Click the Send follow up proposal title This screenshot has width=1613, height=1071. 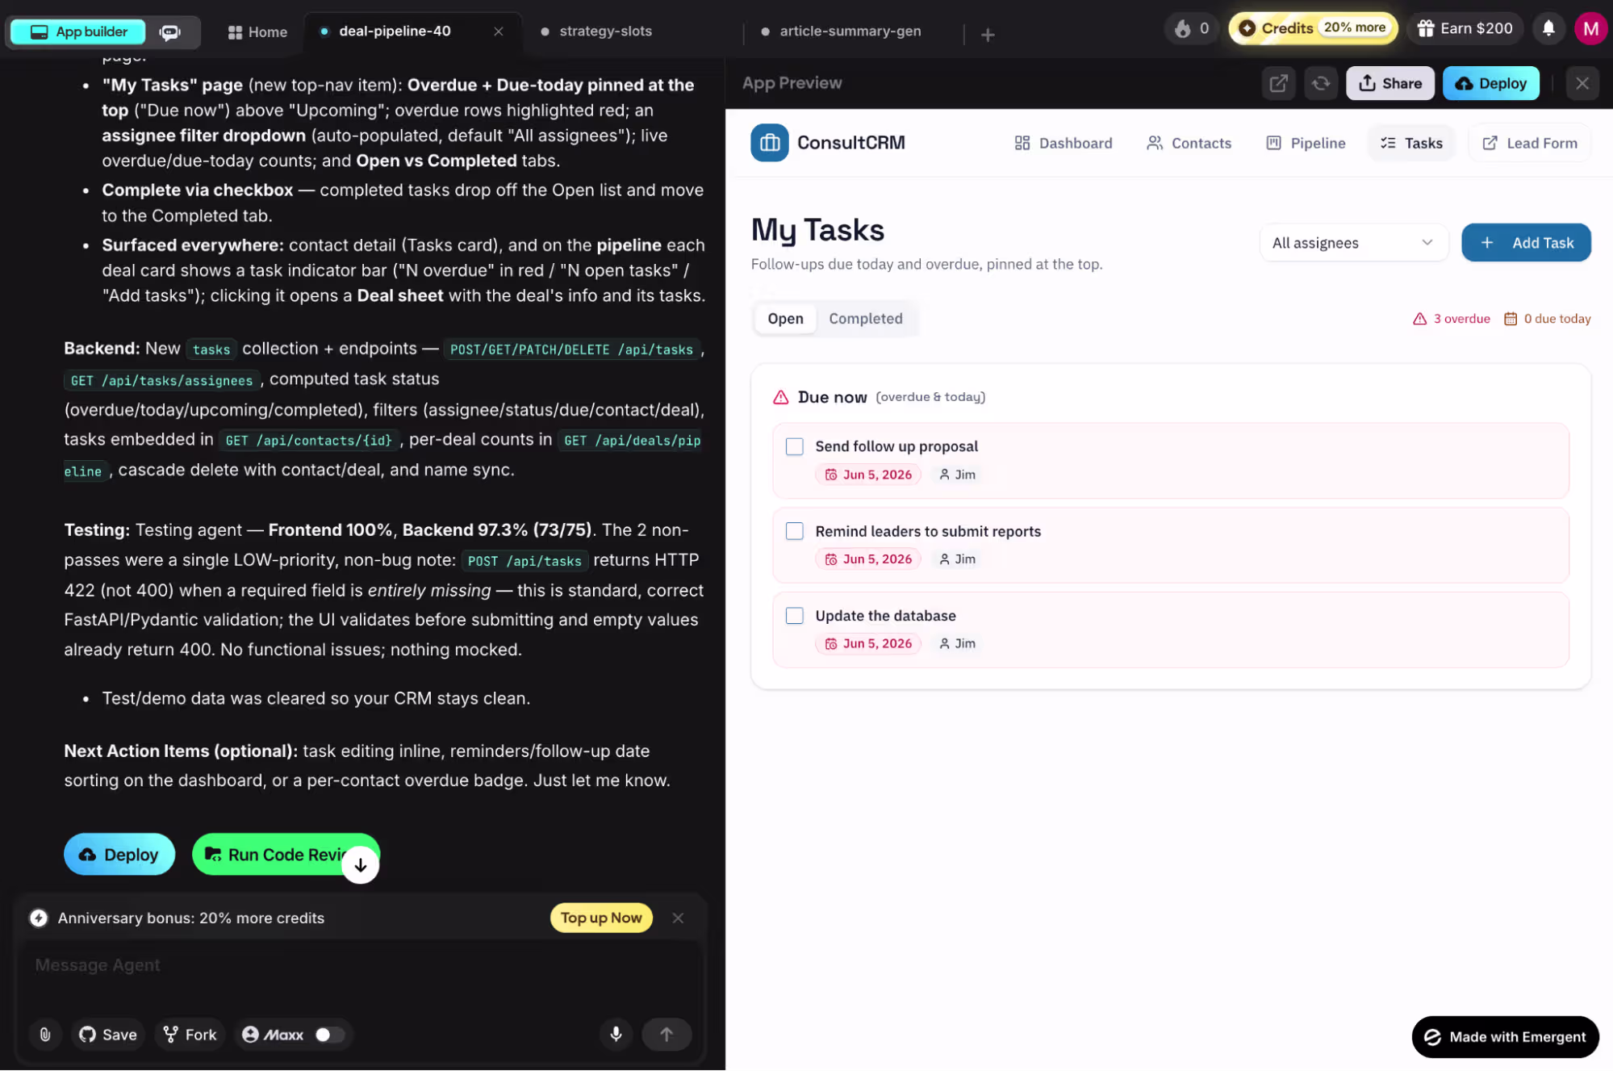point(896,446)
